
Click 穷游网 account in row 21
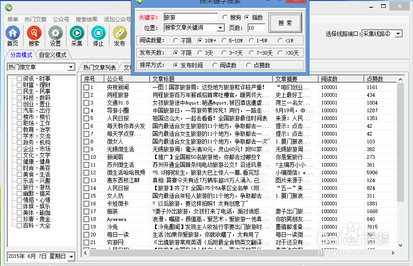[x=115, y=243]
